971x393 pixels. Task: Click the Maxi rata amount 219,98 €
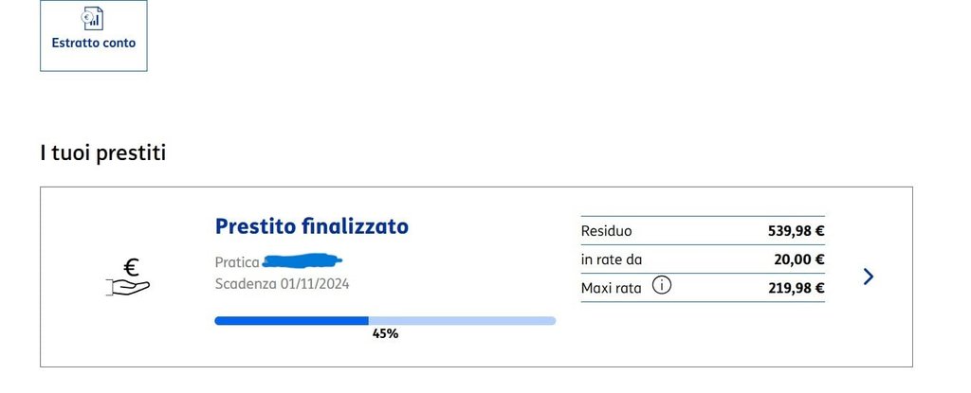(796, 288)
